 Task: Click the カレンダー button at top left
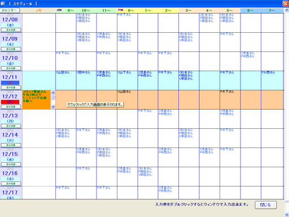[10, 10]
